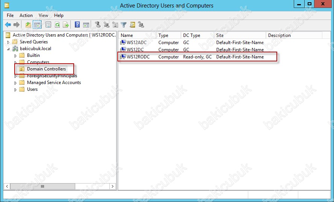Viewport: 334px width, 202px height.
Task: Click the Computer type cell for WS12DC
Action: click(169, 49)
